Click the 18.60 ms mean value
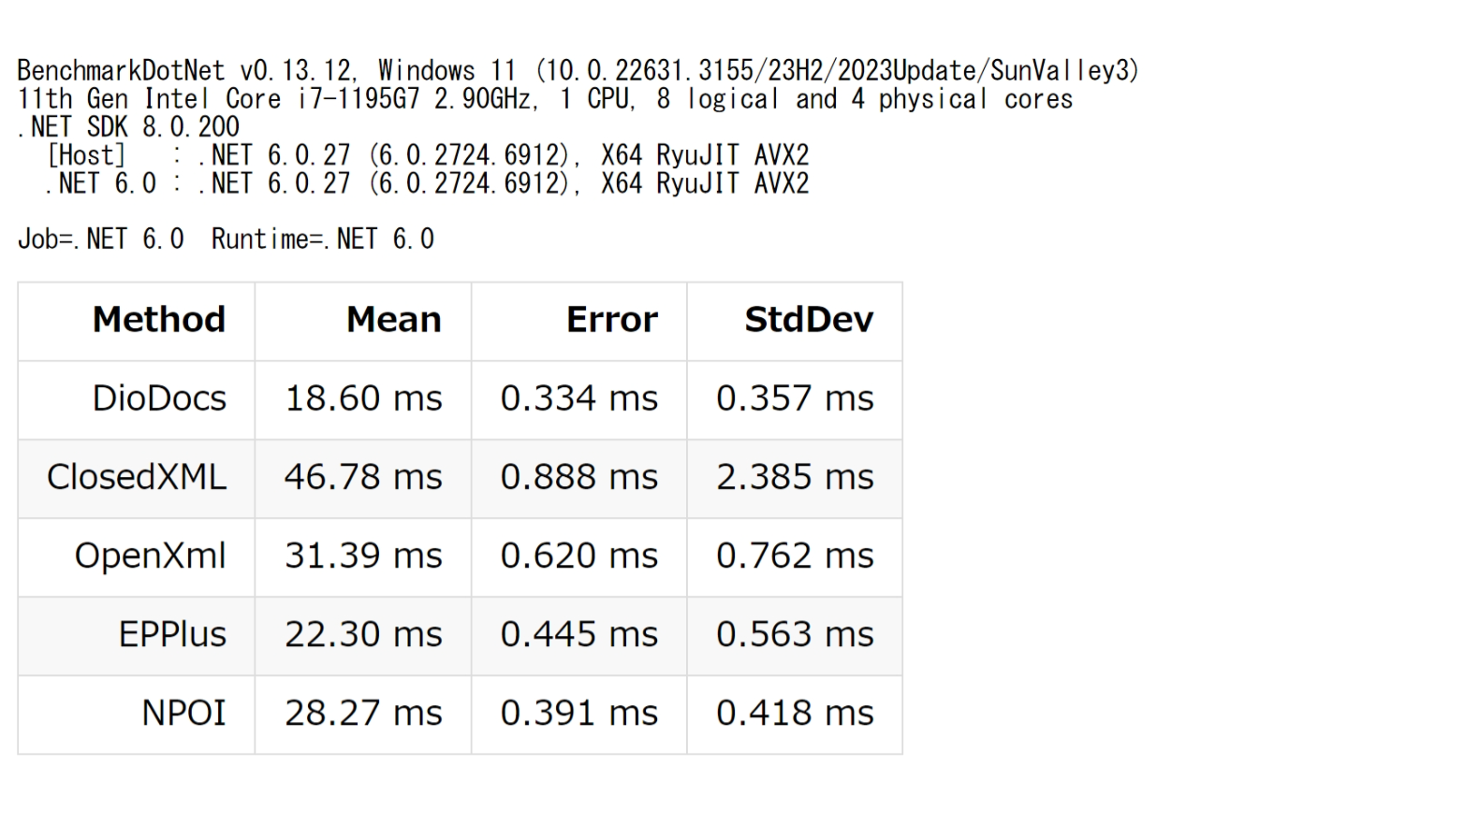1464x823 pixels. [x=363, y=398]
